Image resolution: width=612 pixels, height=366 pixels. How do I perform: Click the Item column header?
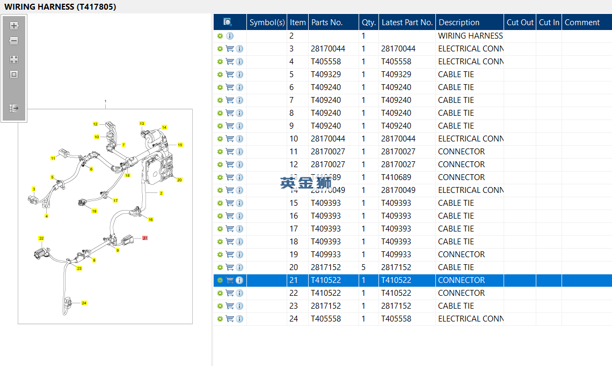pyautogui.click(x=297, y=23)
